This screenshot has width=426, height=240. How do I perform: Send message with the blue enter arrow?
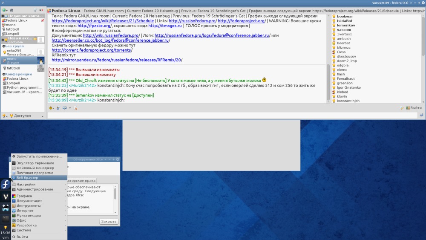coord(421,115)
